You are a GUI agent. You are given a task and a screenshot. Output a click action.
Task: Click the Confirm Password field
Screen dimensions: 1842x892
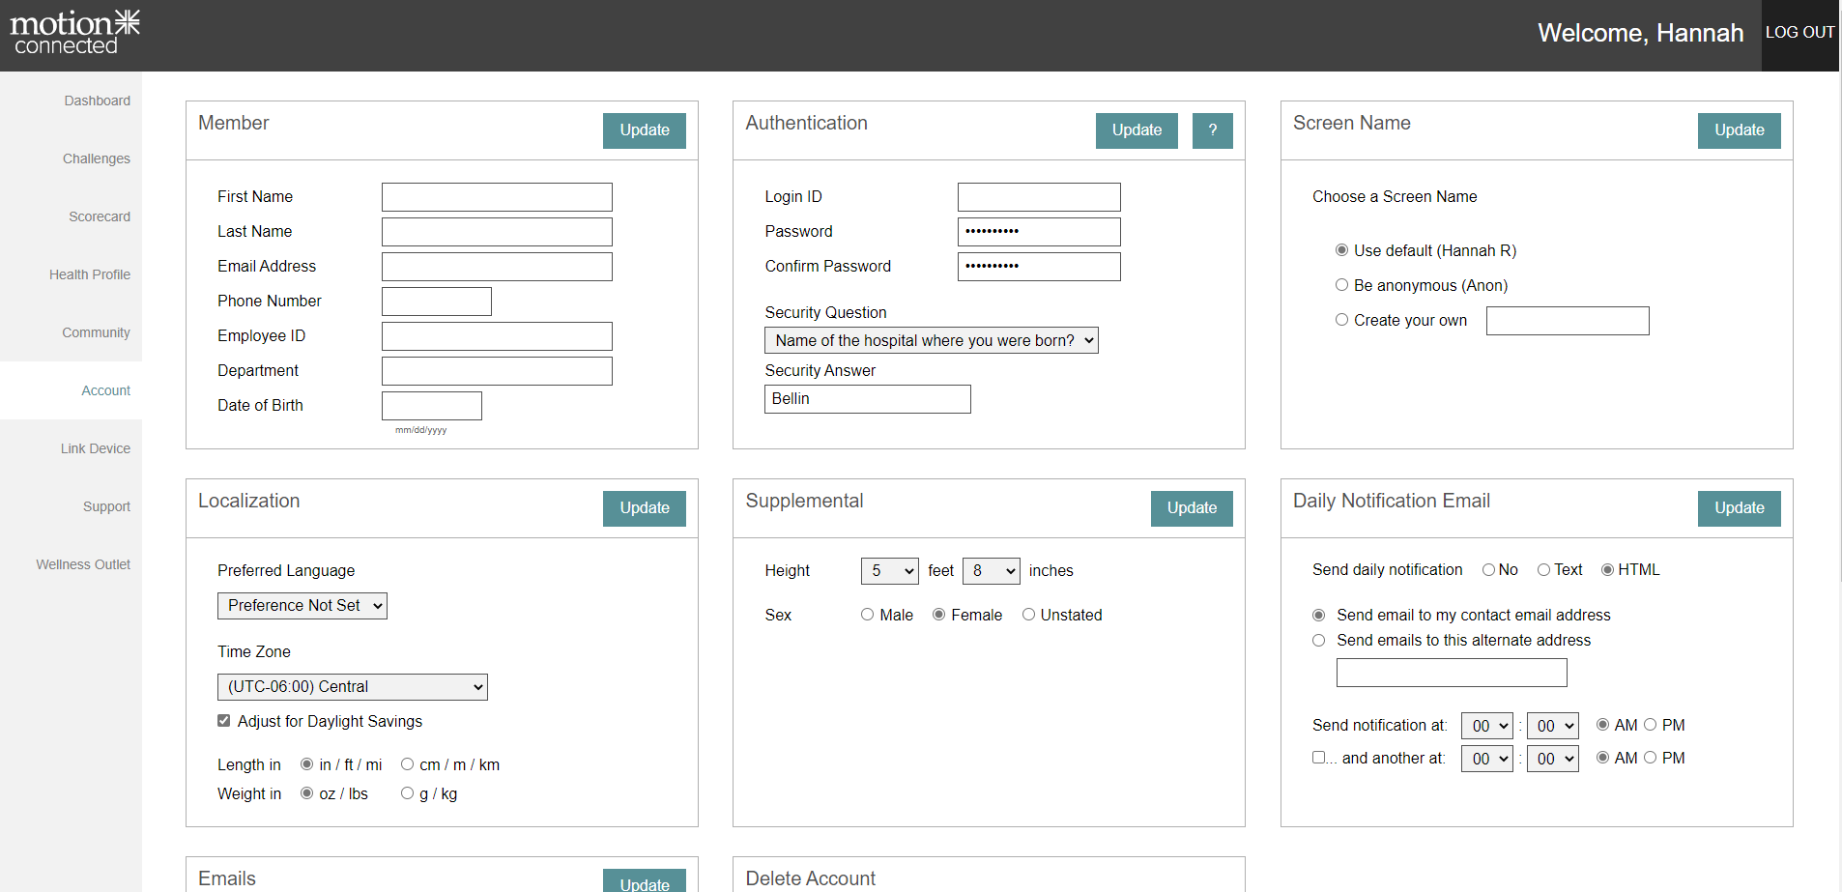tap(1039, 267)
